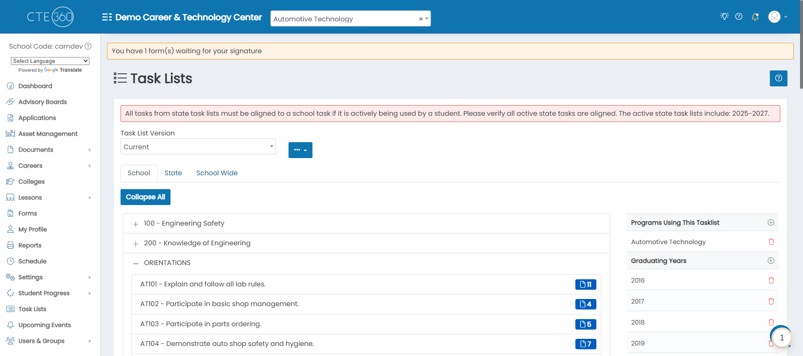
Task: Open Schedule in sidebar
Action: coord(32,261)
